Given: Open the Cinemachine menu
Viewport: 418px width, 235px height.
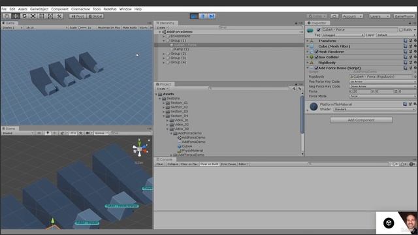Looking at the screenshot, I should pos(80,9).
